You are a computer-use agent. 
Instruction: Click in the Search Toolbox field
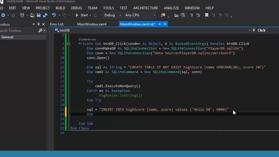19,31
